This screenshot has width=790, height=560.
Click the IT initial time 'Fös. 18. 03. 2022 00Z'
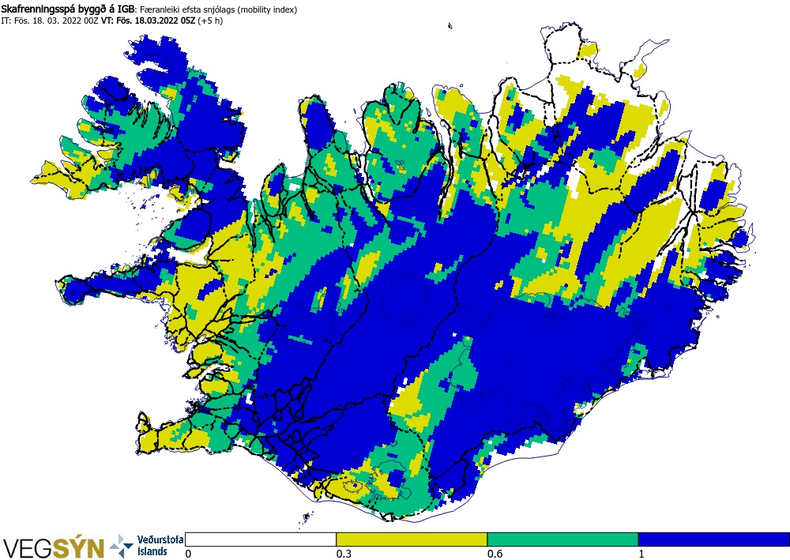pos(56,21)
